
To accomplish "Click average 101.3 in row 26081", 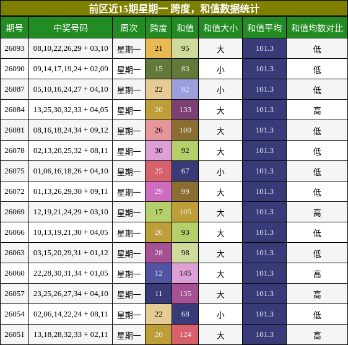I will coord(264,130).
